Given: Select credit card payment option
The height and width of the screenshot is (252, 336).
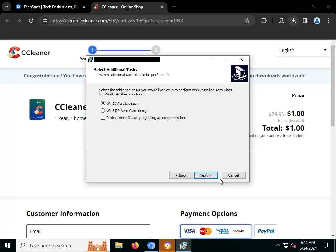Looking at the screenshot, I should tap(216, 231).
